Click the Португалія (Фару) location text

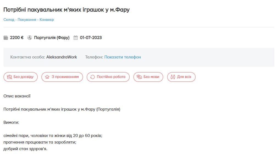point(52,38)
